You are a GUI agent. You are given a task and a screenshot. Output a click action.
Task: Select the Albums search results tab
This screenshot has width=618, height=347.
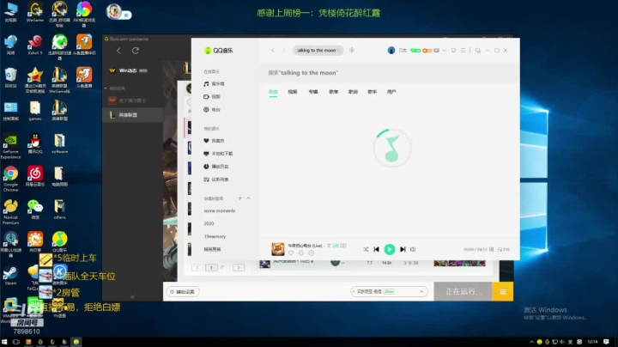(313, 92)
